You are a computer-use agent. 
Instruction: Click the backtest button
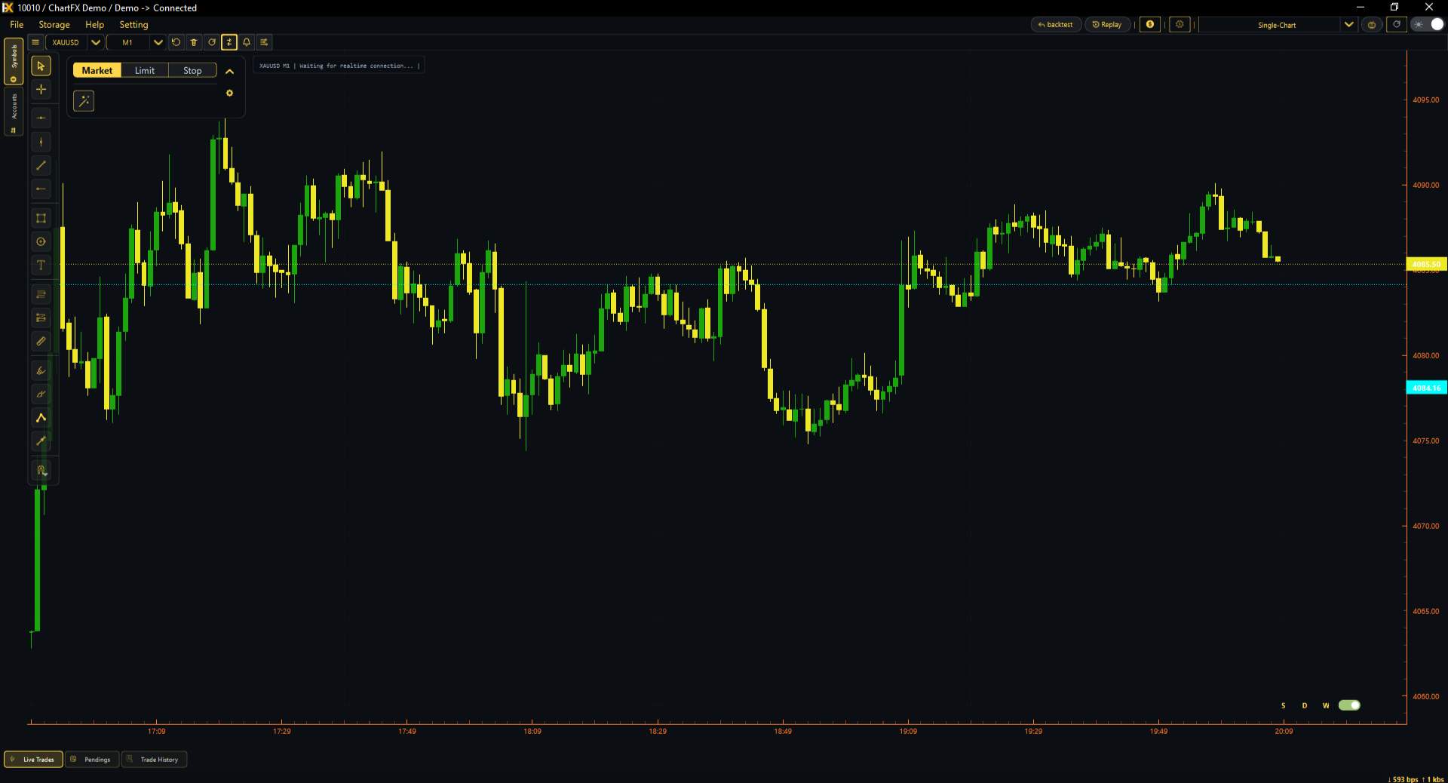tap(1056, 25)
